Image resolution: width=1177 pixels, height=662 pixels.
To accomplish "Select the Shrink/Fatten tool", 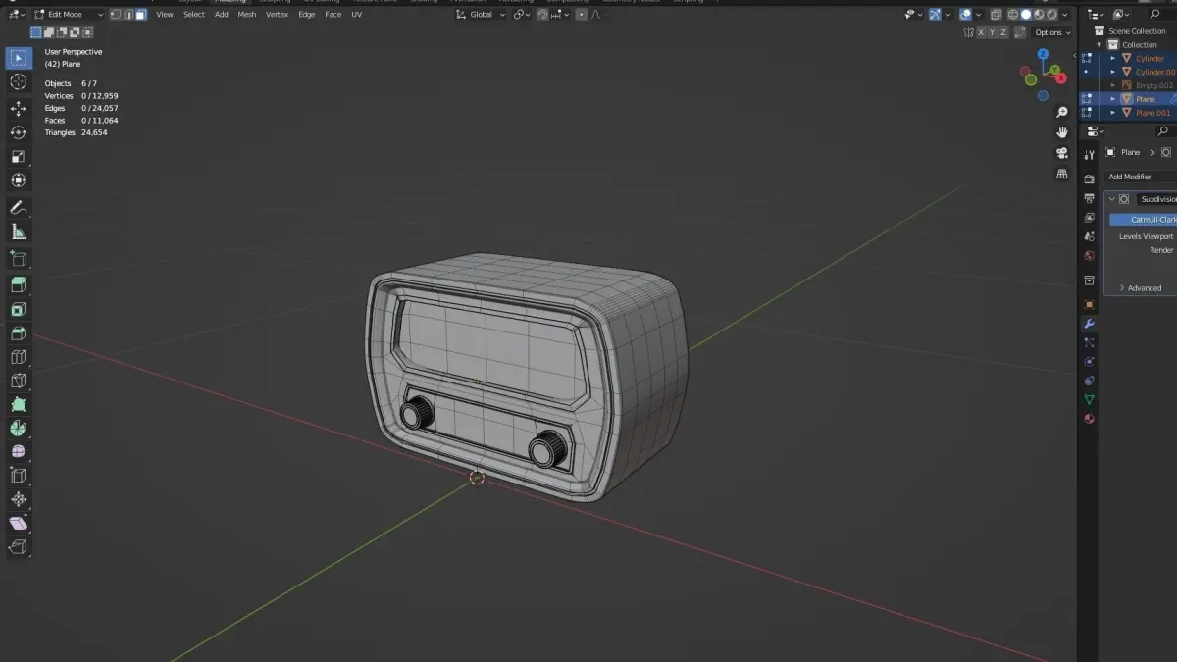I will pyautogui.click(x=18, y=500).
